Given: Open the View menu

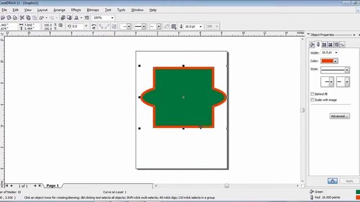Looking at the screenshot, I should [x=28, y=10].
